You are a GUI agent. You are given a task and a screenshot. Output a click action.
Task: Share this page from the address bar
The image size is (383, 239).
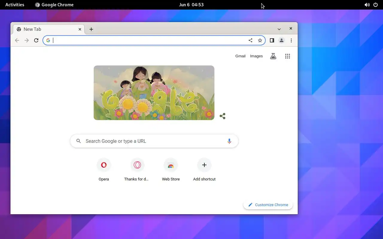click(x=250, y=40)
